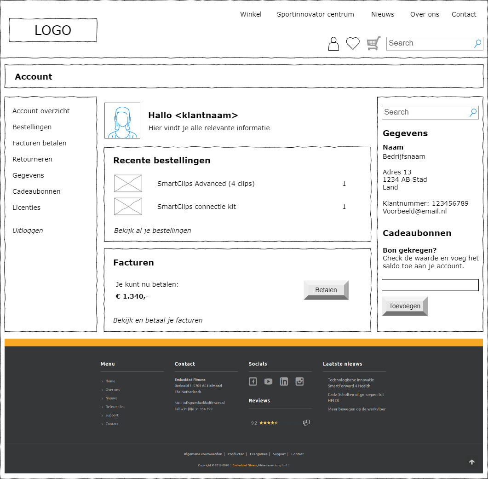Open the shopping cart icon

click(x=373, y=43)
